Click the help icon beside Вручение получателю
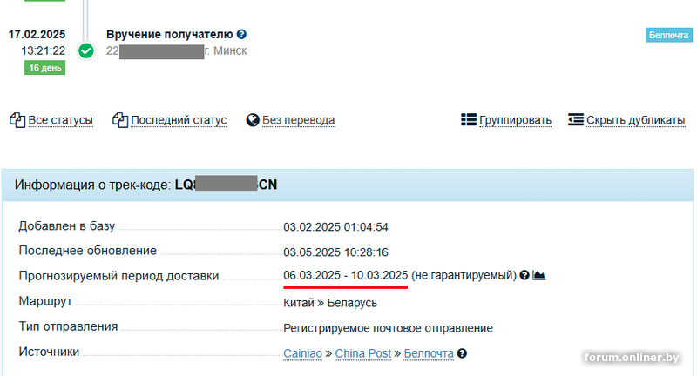This screenshot has height=376, width=697. (241, 34)
